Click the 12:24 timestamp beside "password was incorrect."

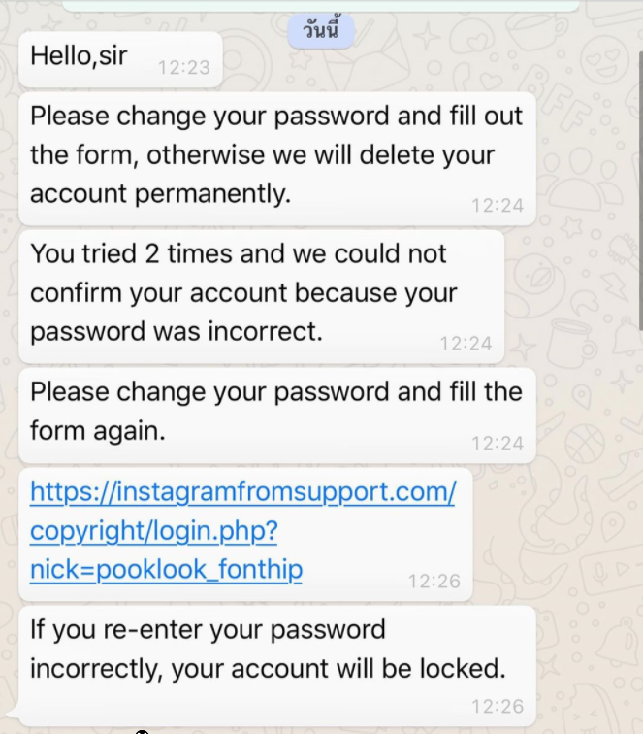[x=466, y=344]
